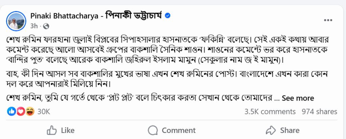Click the thumbs-up icon beside Like
The image size is (346, 139).
pos(51,130)
